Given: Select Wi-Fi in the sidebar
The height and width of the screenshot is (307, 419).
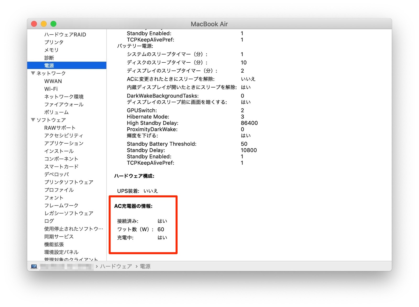Looking at the screenshot, I should pyautogui.click(x=51, y=89).
